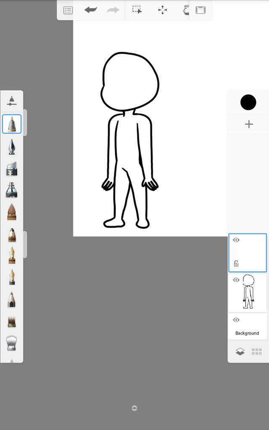This screenshot has height=430, width=269.
Task: Select the character outline layer thumbnail
Action: click(248, 292)
